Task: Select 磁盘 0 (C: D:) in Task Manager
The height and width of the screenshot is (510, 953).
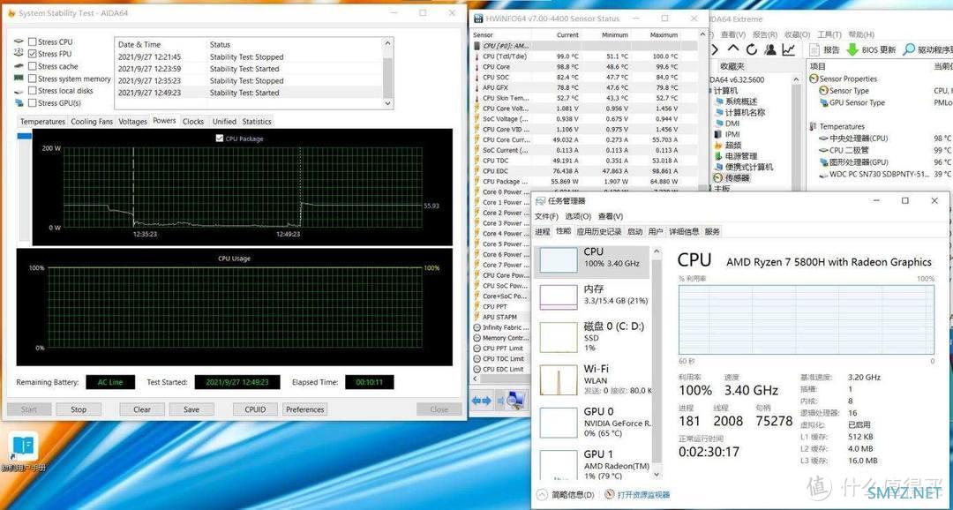Action: pyautogui.click(x=594, y=337)
